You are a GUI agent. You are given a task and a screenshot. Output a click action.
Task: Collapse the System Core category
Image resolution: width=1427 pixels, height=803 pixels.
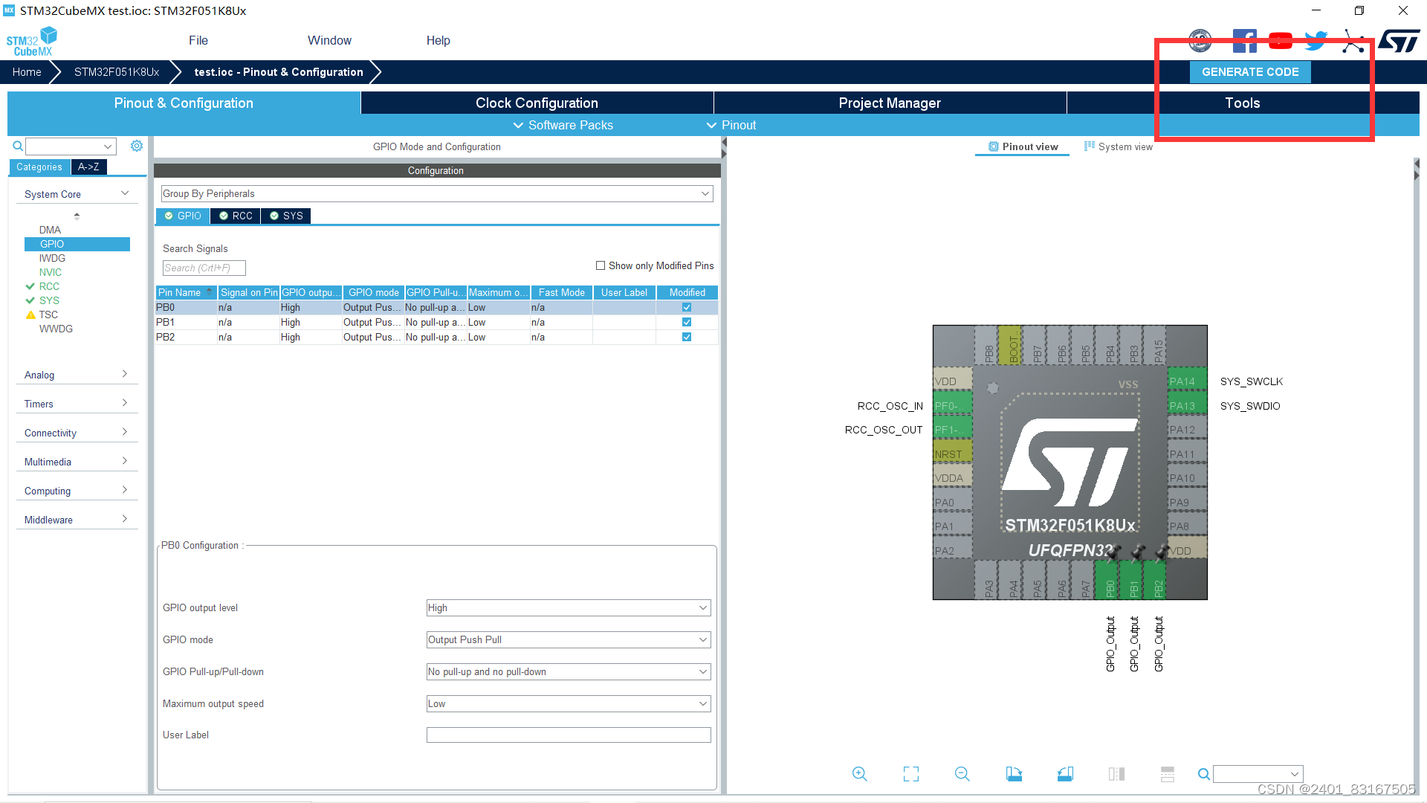(x=77, y=194)
